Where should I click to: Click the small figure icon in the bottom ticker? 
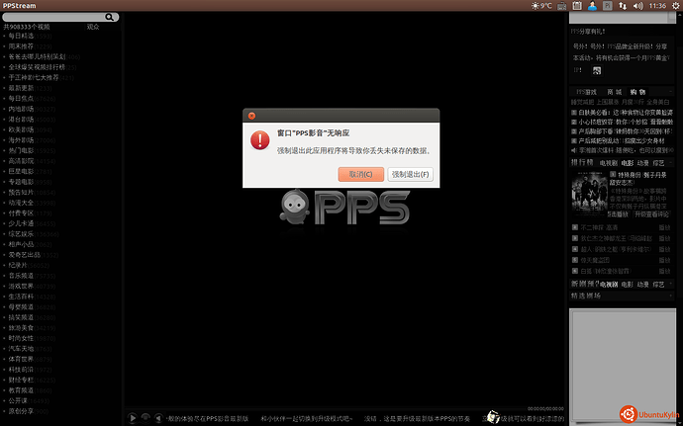pos(493,416)
